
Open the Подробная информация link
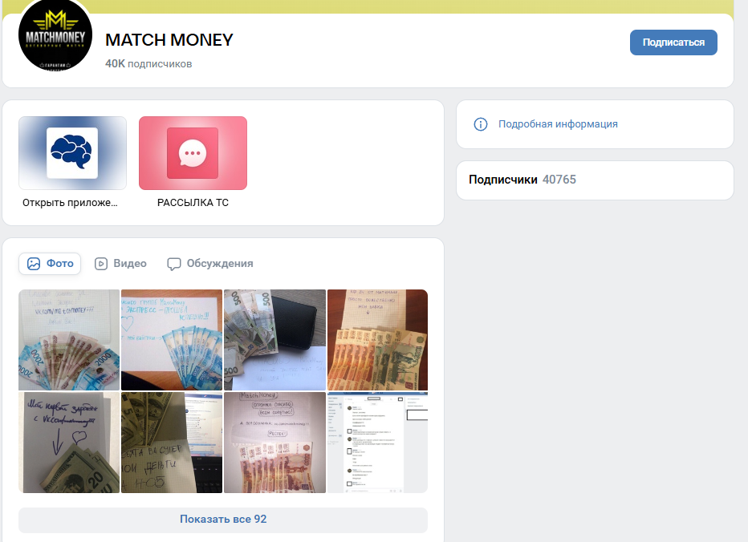(558, 124)
